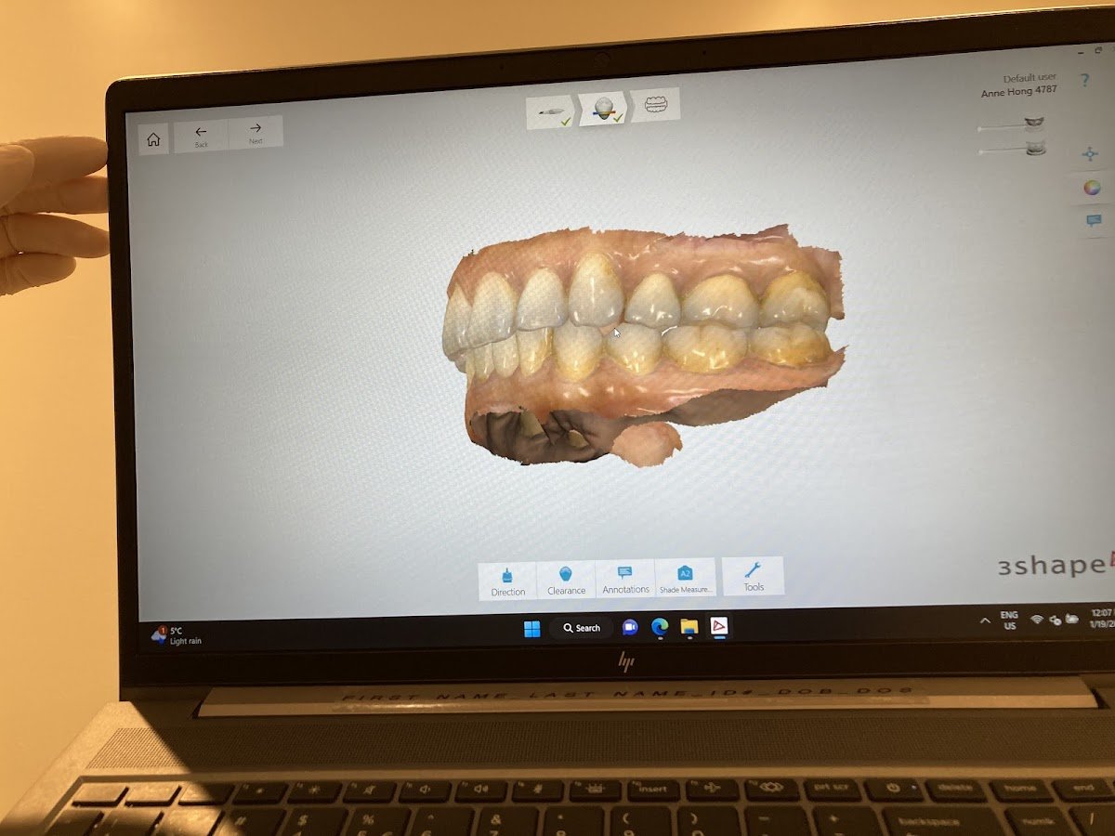Screen dimensions: 1115x836
Task: Start a Shade Measurement
Action: (x=687, y=578)
